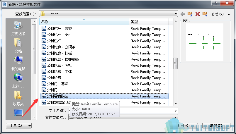Click the preview thumbnail in 预览
Screen dimensions: 236x134
(x=205, y=42)
